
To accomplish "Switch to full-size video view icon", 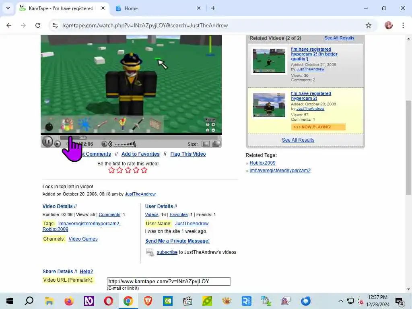I will (x=216, y=144).
